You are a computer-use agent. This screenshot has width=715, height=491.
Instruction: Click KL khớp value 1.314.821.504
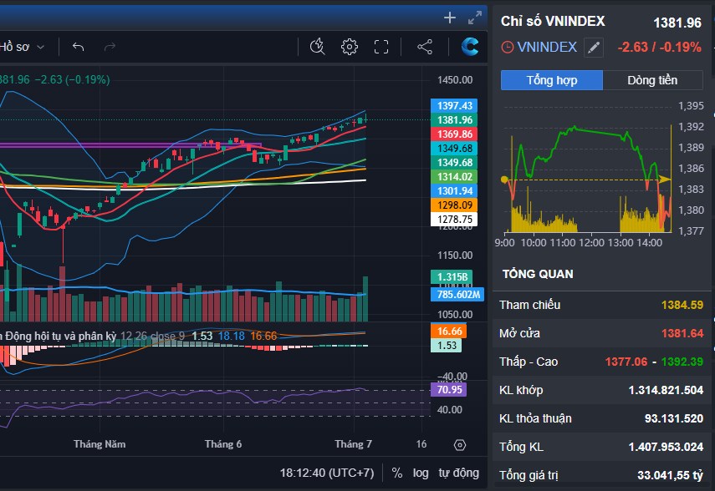(x=666, y=390)
